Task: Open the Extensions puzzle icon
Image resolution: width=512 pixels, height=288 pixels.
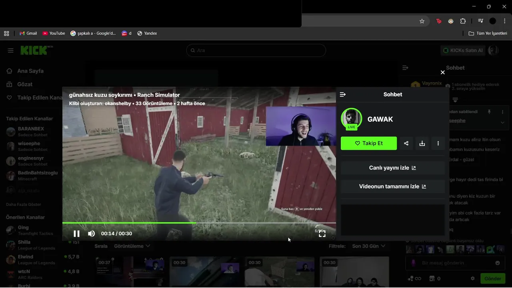Action: coord(463,21)
